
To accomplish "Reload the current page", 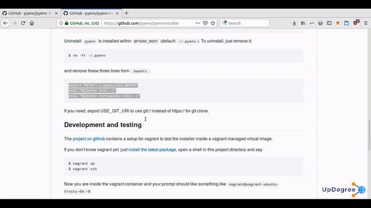I will click(x=23, y=23).
